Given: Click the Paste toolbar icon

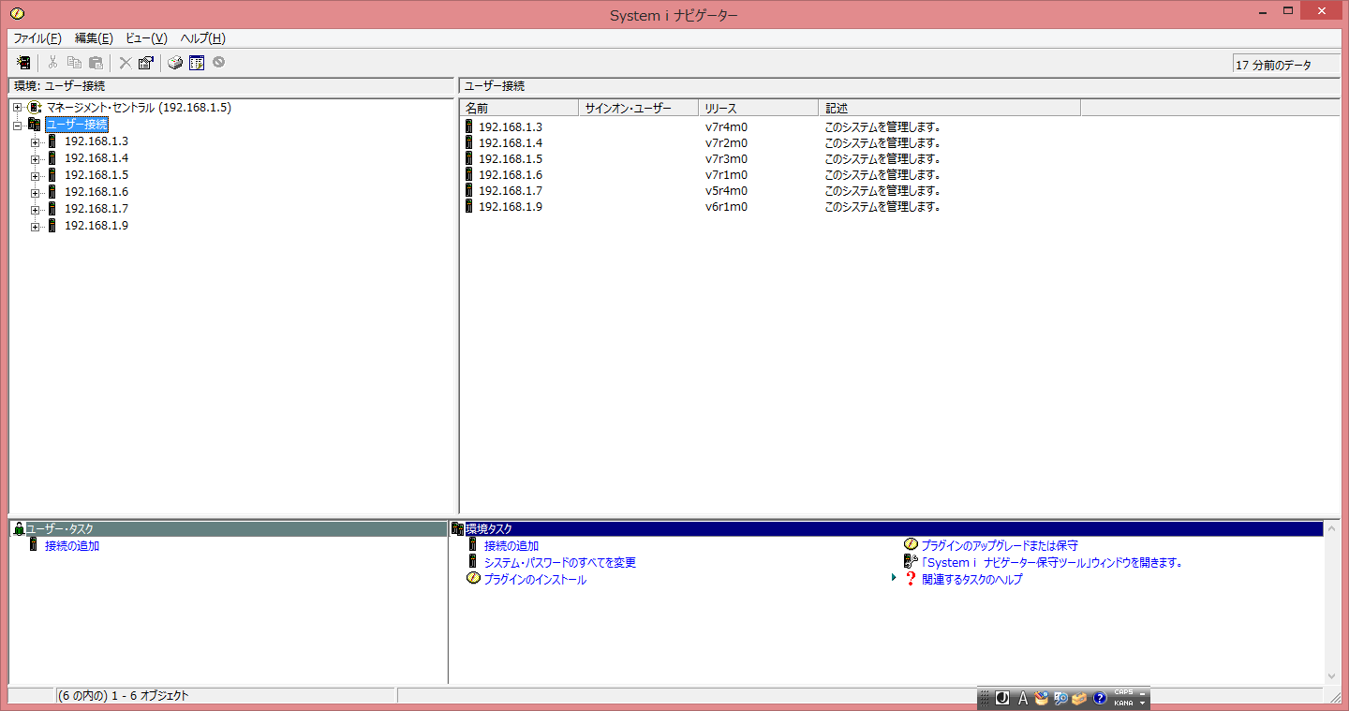Looking at the screenshot, I should click(x=96, y=63).
